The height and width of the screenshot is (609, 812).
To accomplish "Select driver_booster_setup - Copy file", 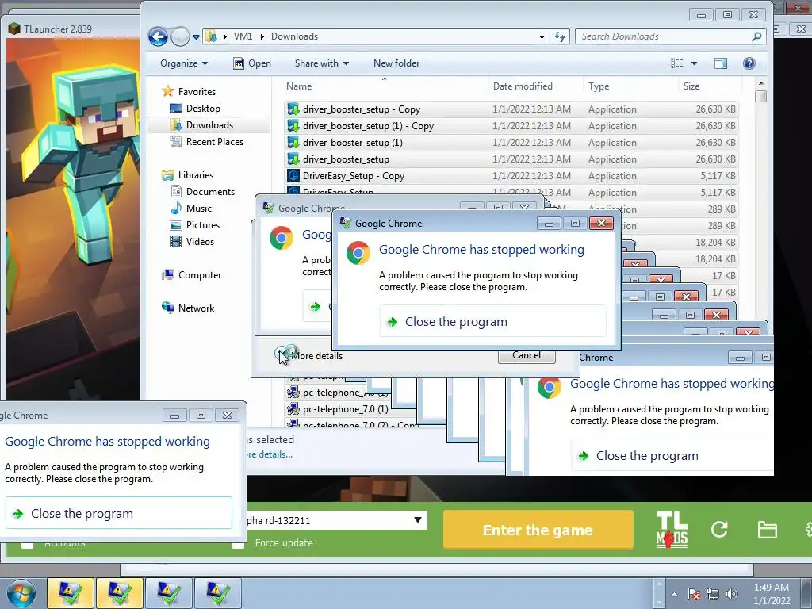I will coord(510,109).
